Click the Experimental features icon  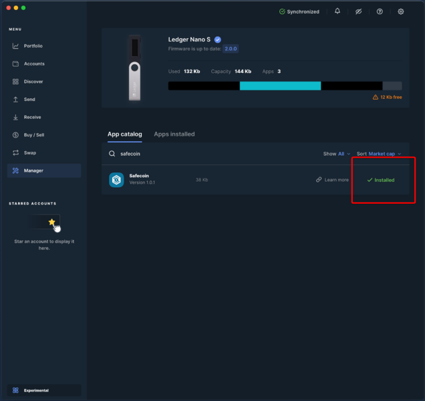(x=15, y=390)
